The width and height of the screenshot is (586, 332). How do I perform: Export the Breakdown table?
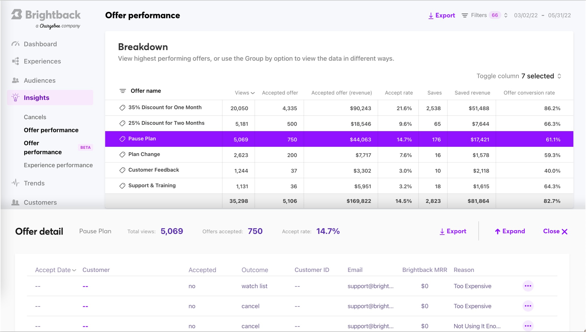point(441,15)
